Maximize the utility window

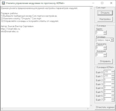pos(102,3)
